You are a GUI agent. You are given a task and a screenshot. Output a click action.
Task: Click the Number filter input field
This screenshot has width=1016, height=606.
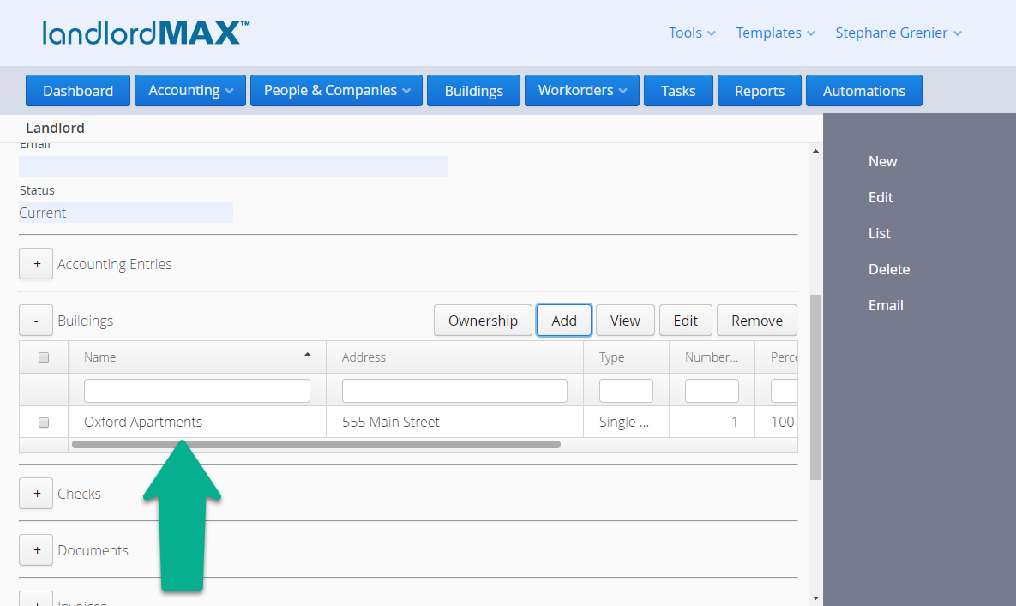(x=712, y=390)
